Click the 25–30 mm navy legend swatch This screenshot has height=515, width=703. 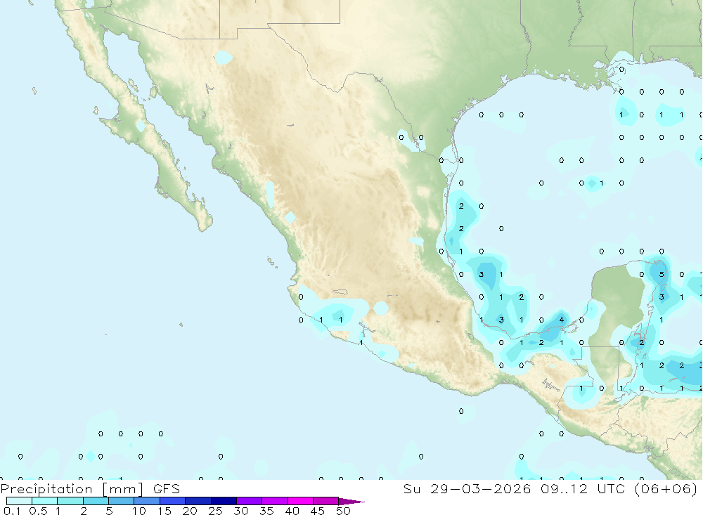(224, 501)
